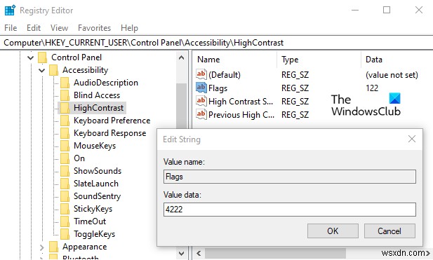
Task: Select the High Contrast S... value icon
Action: (x=201, y=101)
